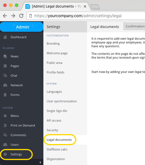Viewport: 145px width, 165px height.
Task: Close the Legal documents browser tab
Action: tap(85, 6)
